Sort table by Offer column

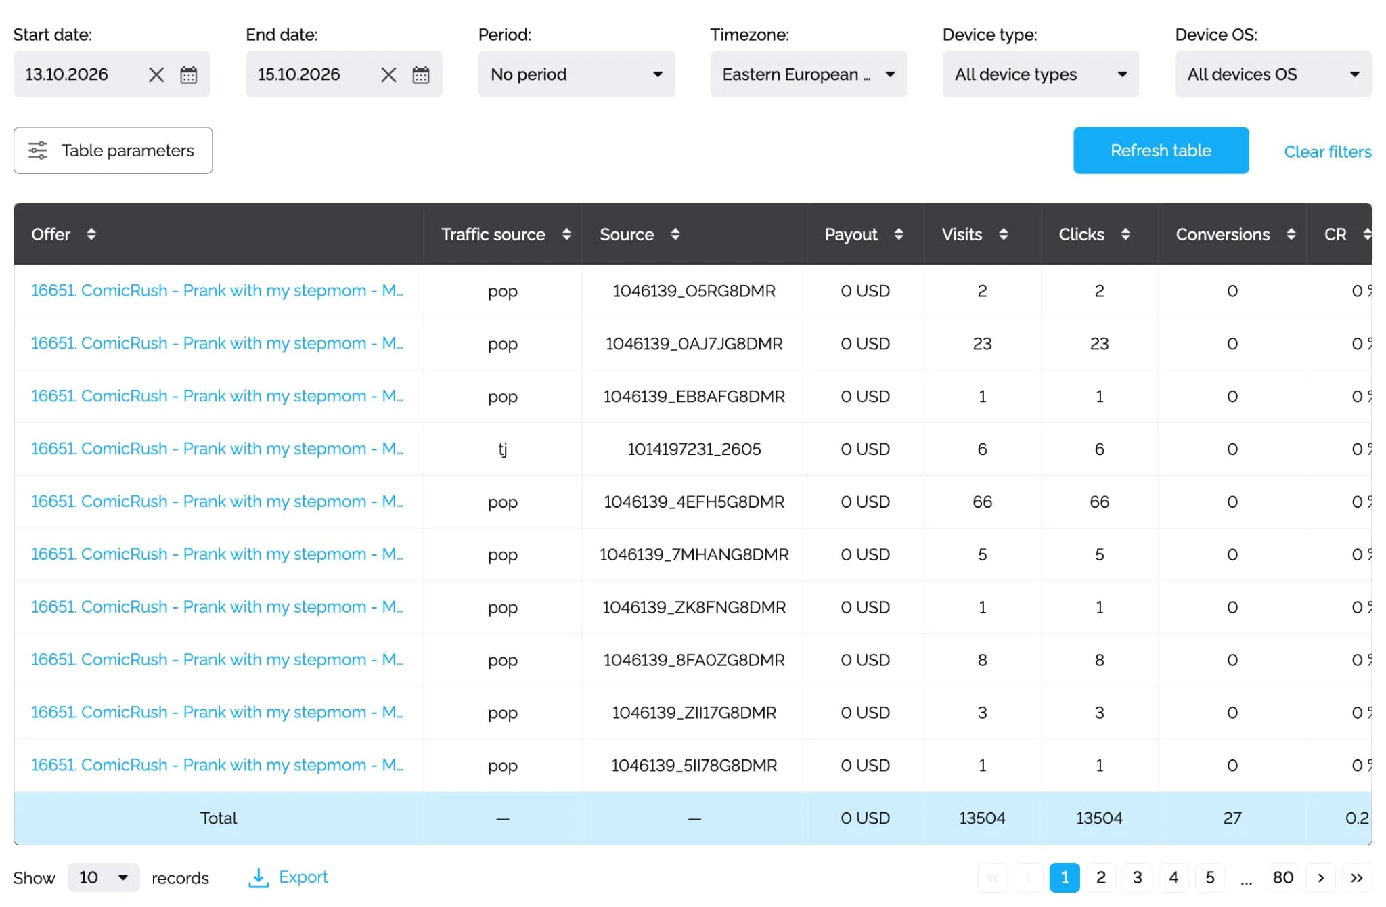(91, 234)
